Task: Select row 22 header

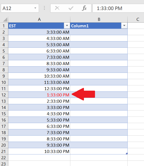Action: pyautogui.click(x=4, y=158)
